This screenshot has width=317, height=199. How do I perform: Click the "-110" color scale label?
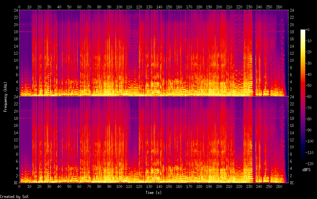[x=310, y=153]
